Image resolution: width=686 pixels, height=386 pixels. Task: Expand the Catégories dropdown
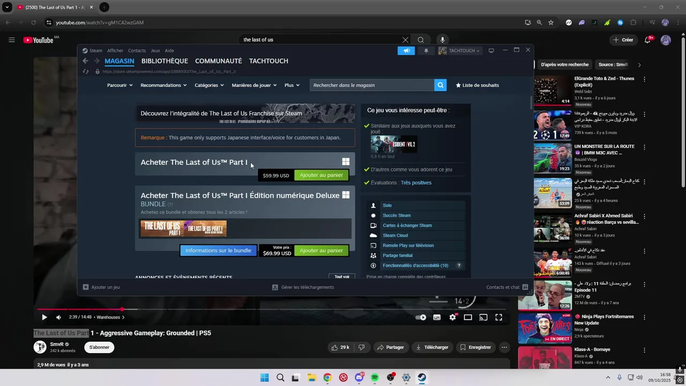tap(210, 85)
